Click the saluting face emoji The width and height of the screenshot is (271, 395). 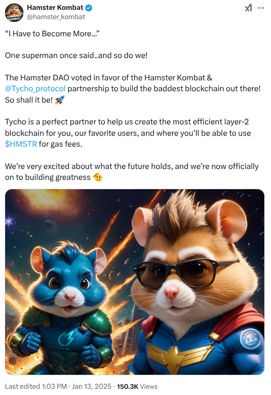tap(98, 177)
